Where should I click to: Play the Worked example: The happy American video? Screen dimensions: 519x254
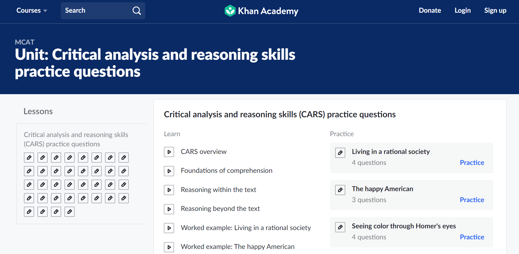[x=169, y=247]
